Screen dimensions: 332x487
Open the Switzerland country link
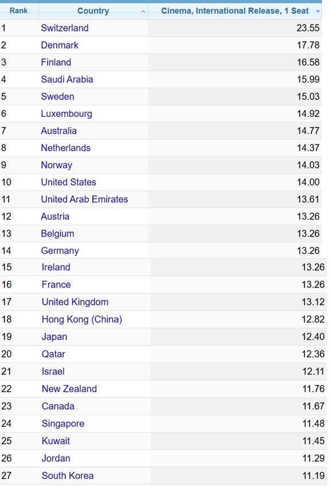point(65,28)
